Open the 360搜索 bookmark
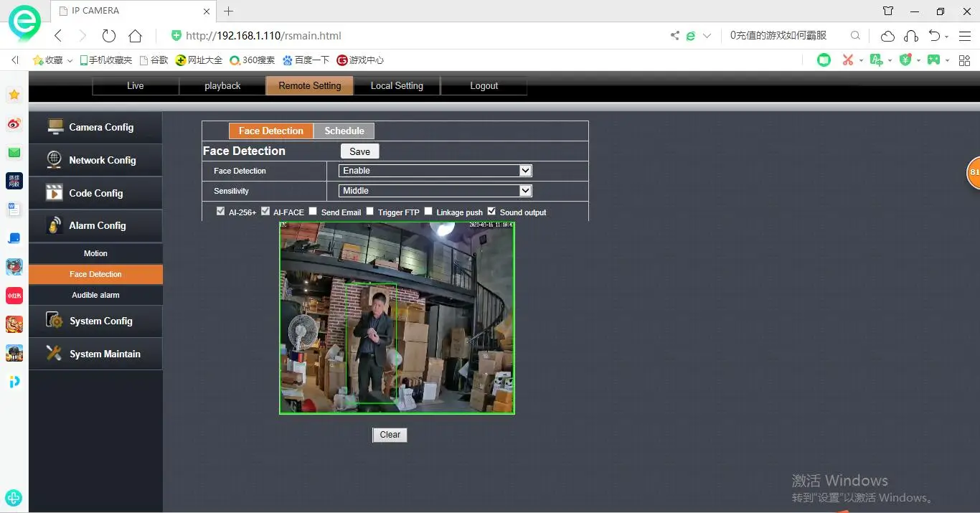980x513 pixels. pyautogui.click(x=253, y=60)
